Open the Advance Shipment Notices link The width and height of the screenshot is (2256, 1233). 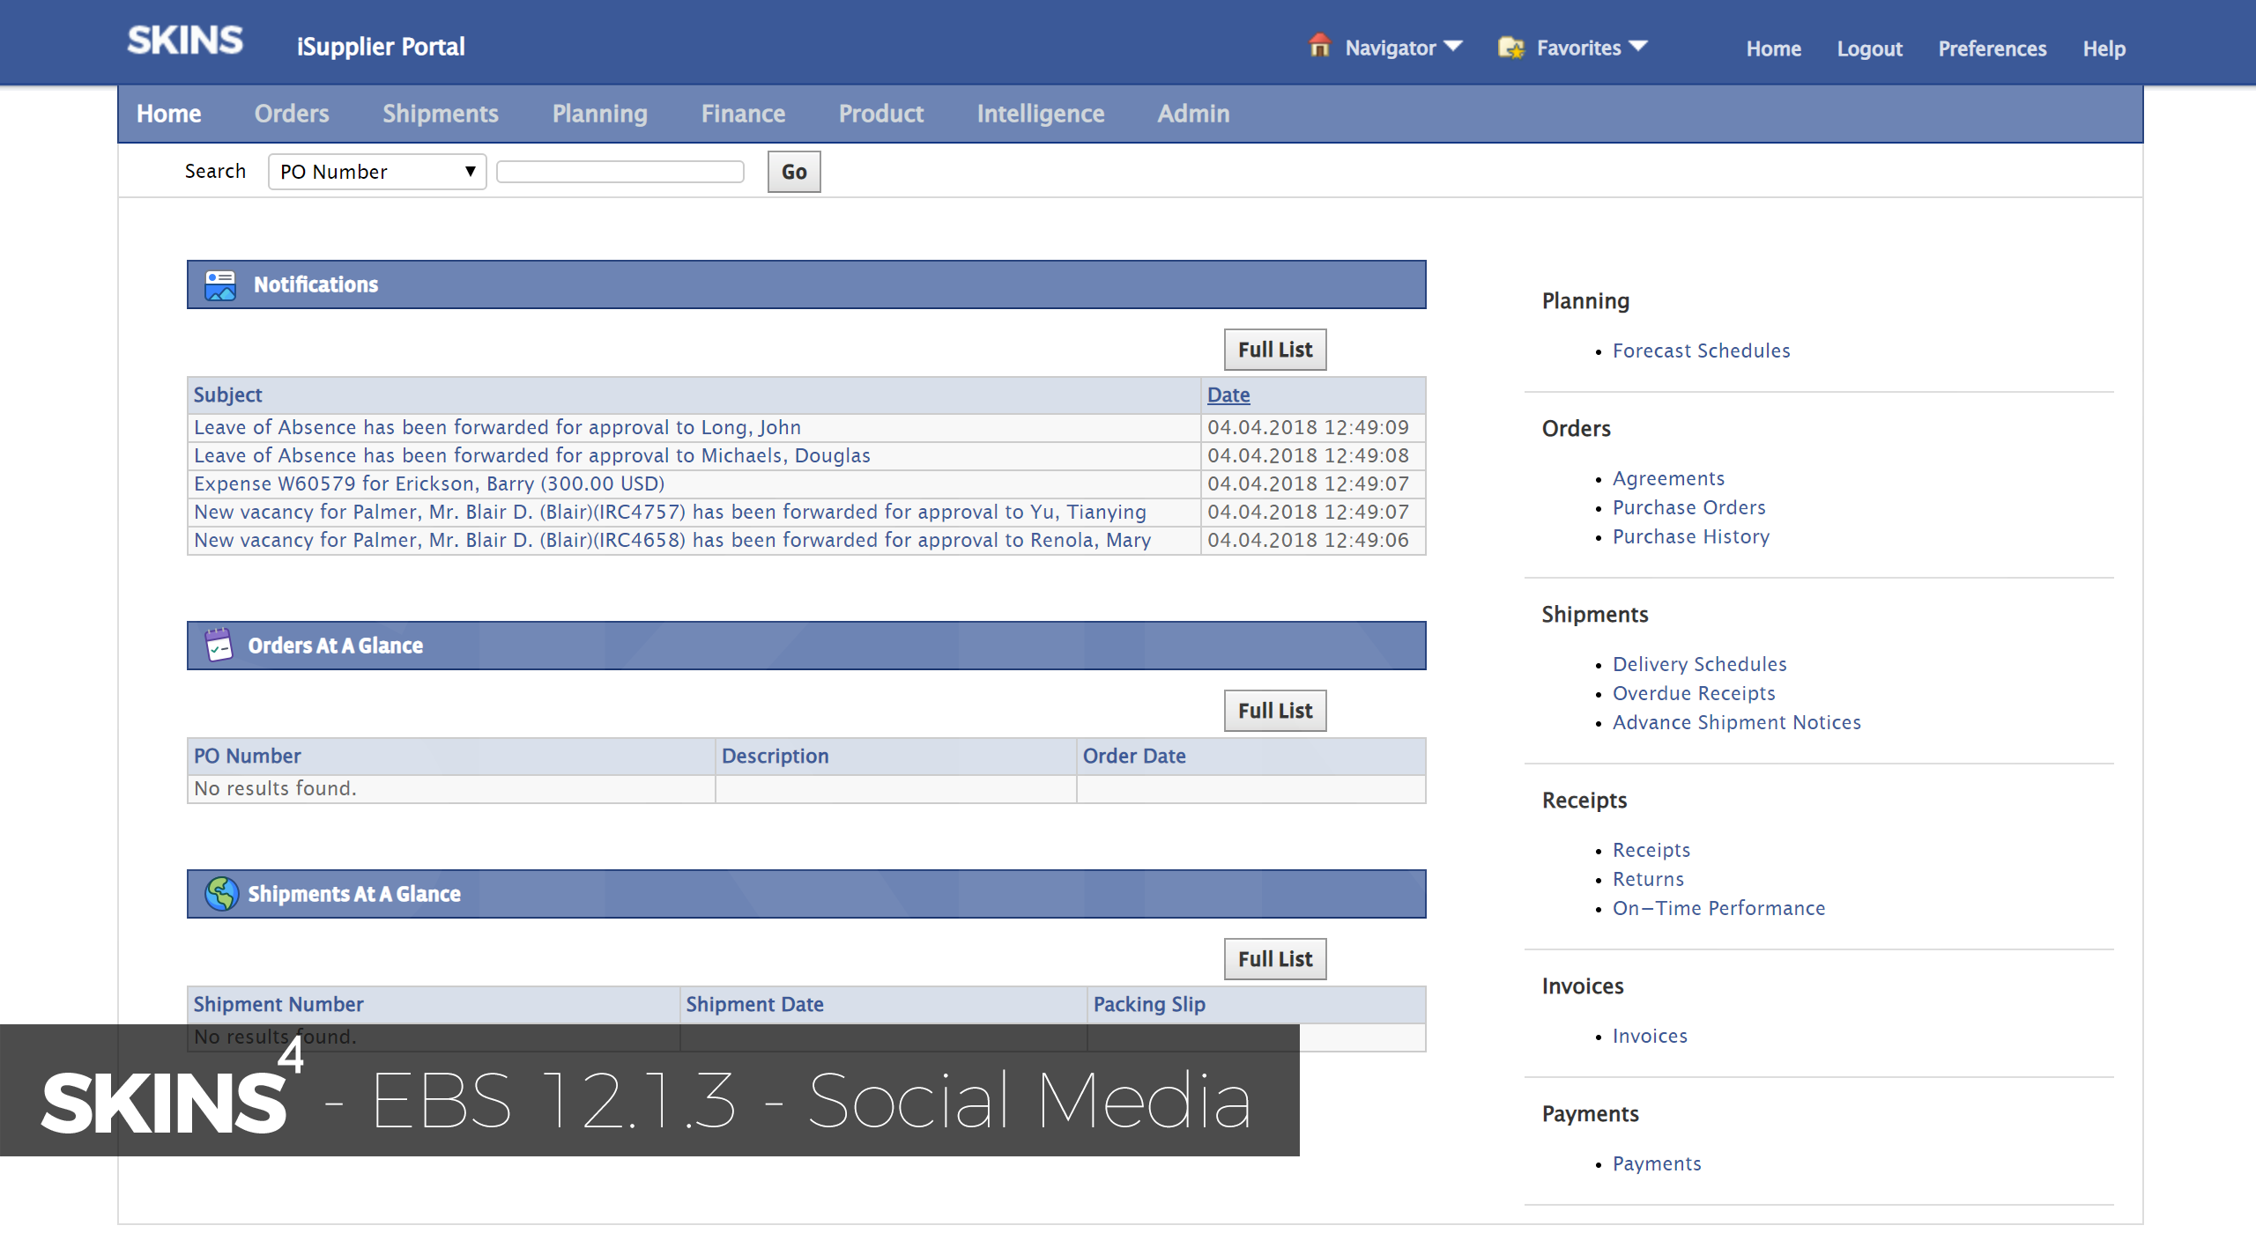tap(1736, 722)
